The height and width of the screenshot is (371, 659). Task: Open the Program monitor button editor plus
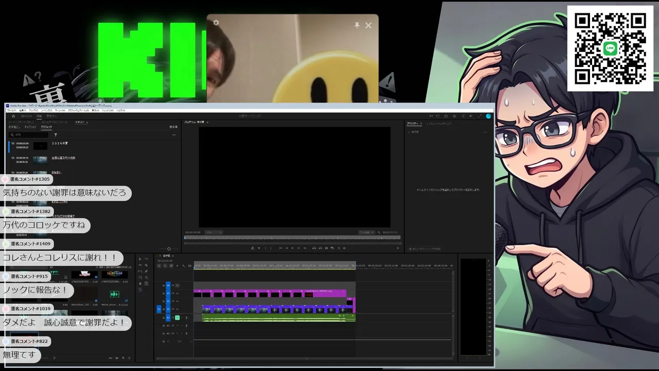[x=398, y=248]
